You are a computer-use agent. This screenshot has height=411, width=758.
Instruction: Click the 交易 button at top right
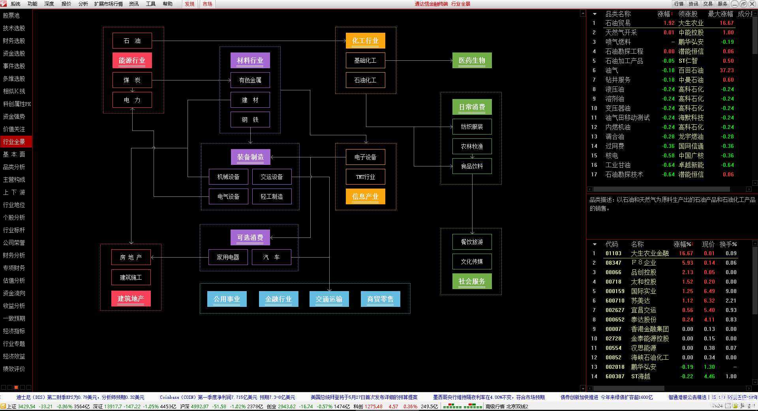[x=708, y=4]
